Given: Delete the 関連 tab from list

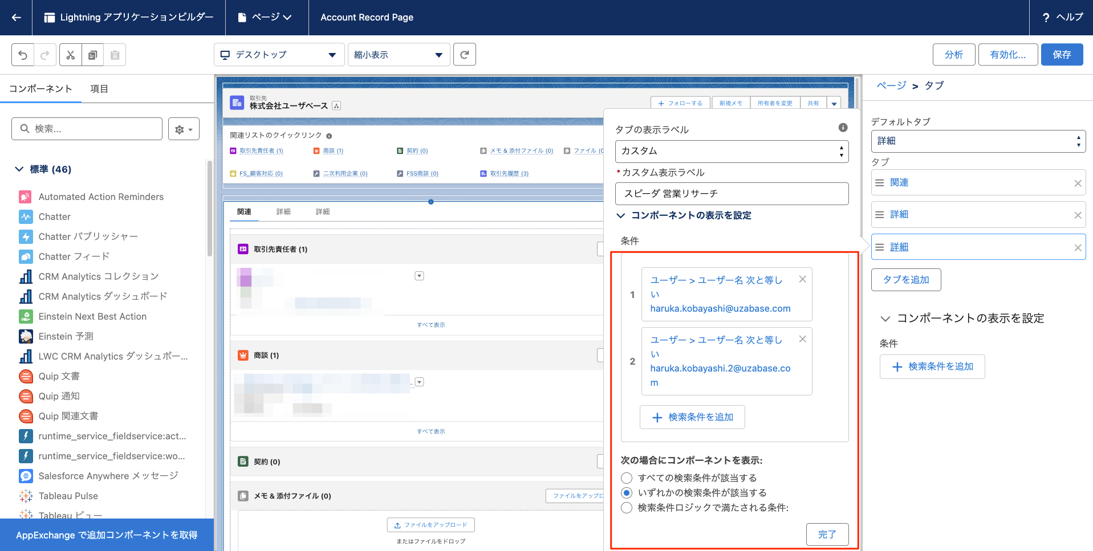Looking at the screenshot, I should (x=1077, y=183).
